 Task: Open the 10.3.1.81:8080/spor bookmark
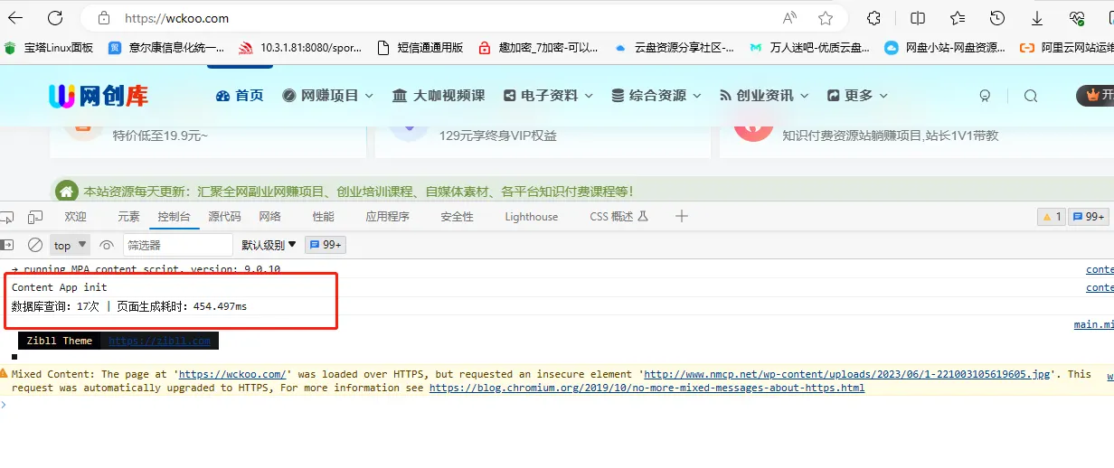point(300,48)
